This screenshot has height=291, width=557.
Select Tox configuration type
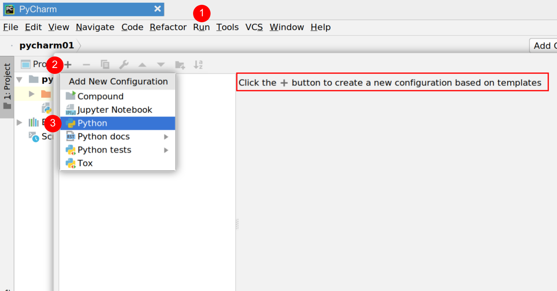point(118,163)
